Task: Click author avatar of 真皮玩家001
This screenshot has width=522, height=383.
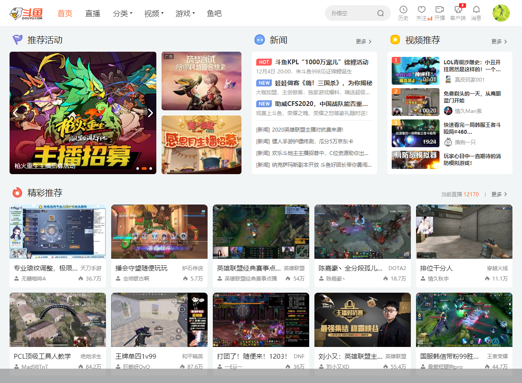Action: point(448,79)
